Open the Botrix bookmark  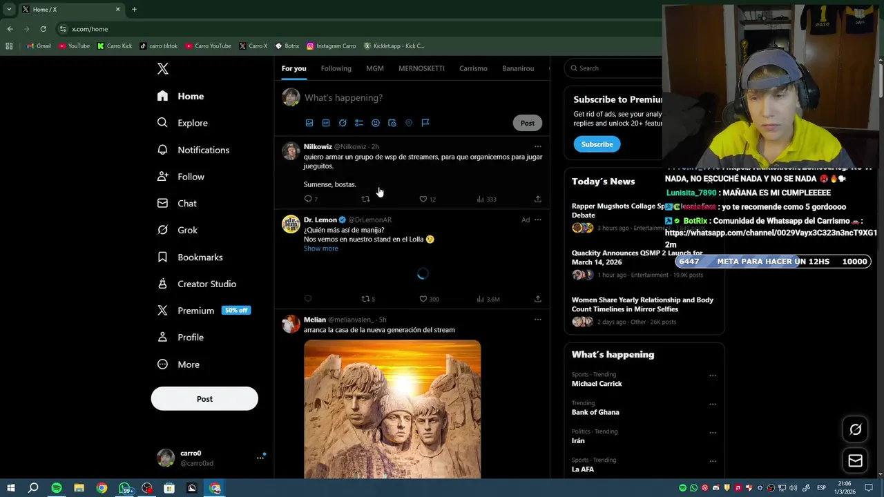(x=287, y=46)
